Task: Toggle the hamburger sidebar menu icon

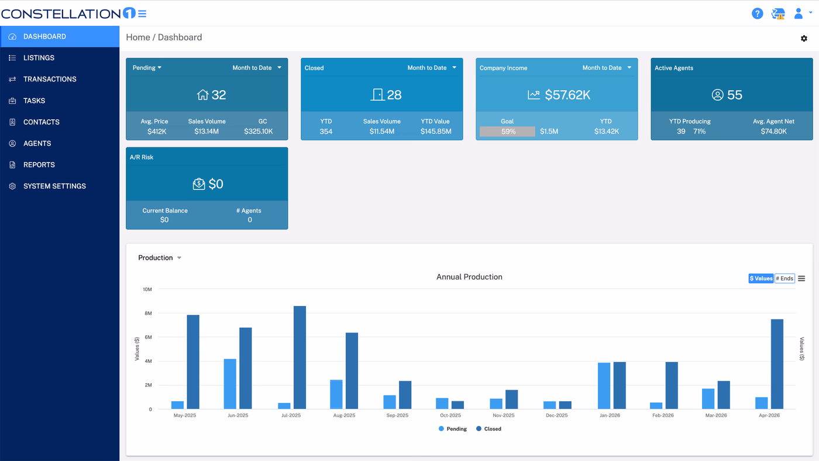Action: pyautogui.click(x=142, y=13)
